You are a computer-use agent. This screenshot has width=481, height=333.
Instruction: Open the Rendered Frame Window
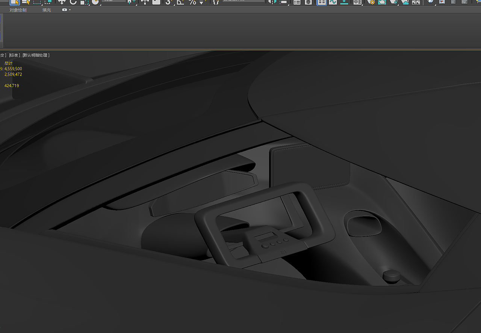click(x=382, y=2)
